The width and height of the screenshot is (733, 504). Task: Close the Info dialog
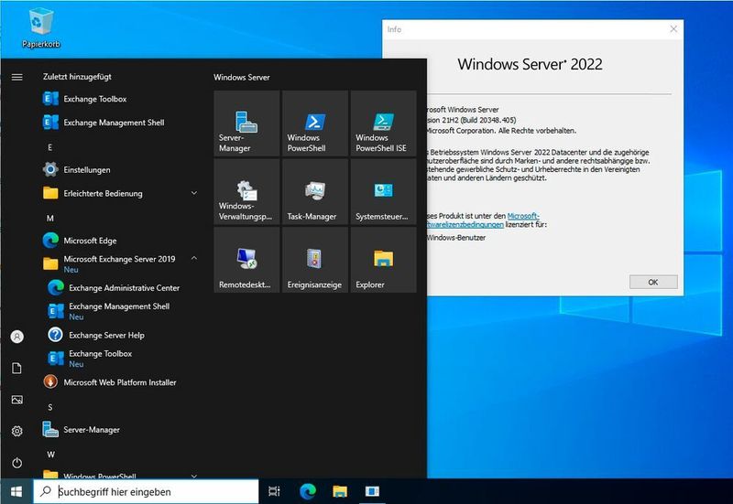click(x=673, y=29)
